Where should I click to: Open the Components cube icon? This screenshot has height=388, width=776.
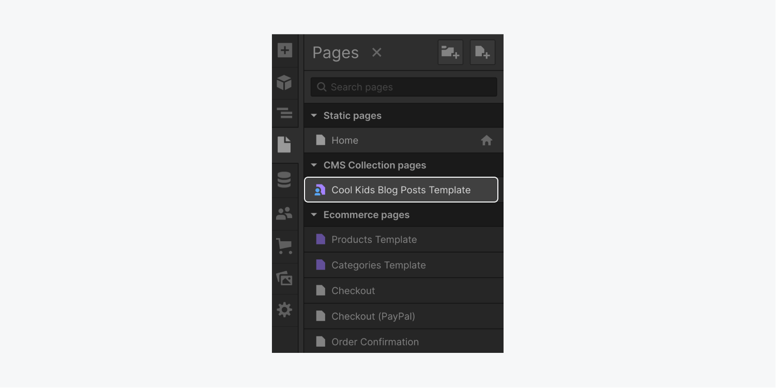click(284, 83)
